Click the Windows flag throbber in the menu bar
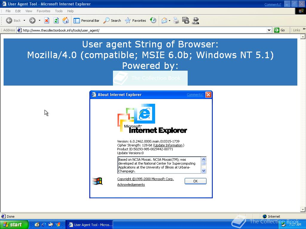The width and height of the screenshot is (306, 229). 301,11
